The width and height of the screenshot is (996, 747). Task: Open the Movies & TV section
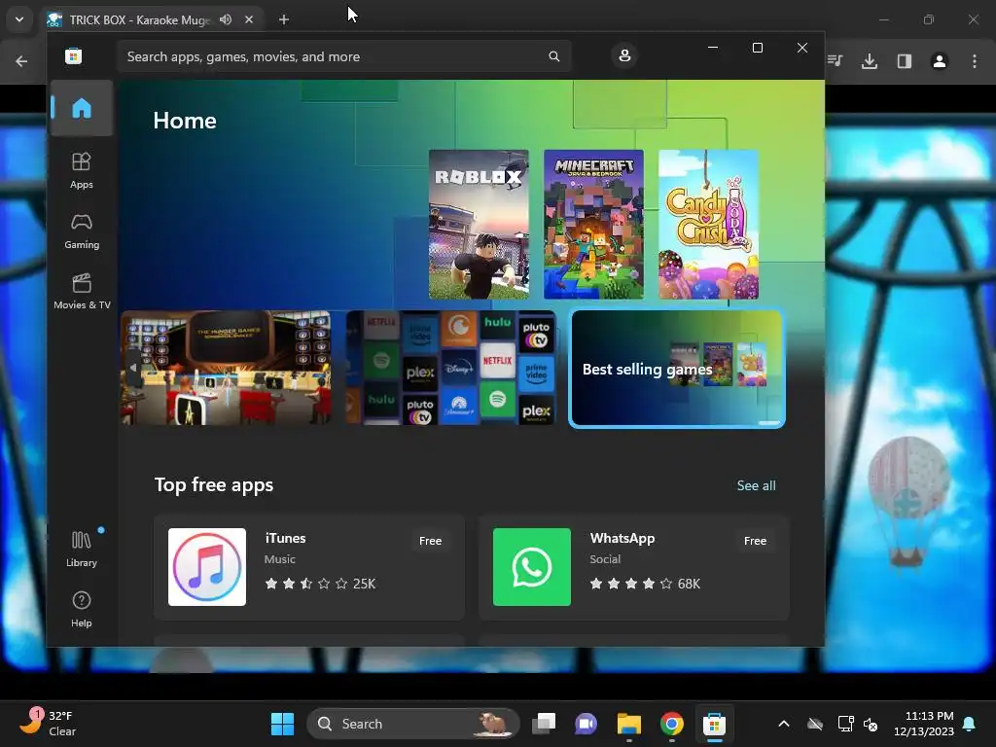coord(82,291)
